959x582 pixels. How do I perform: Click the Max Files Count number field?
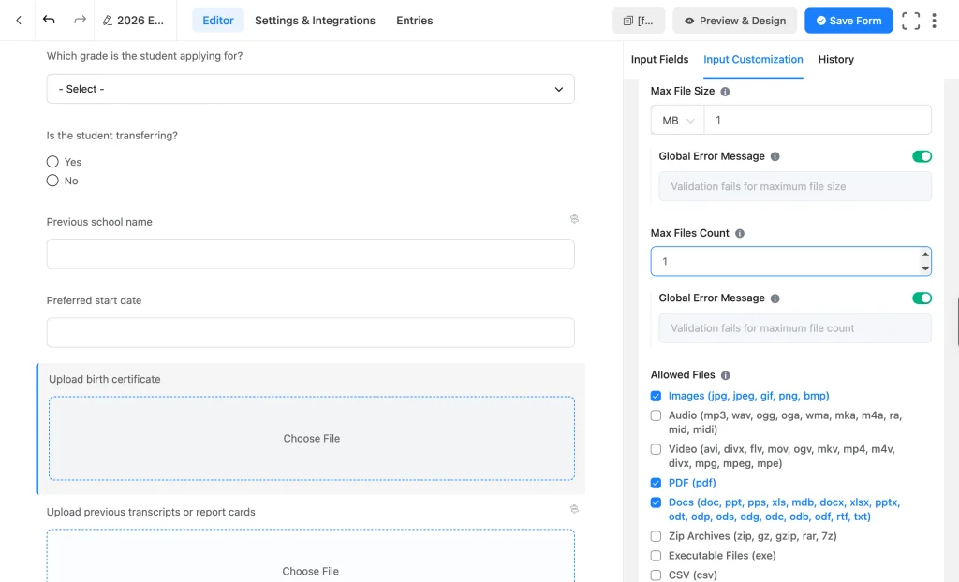pos(790,262)
